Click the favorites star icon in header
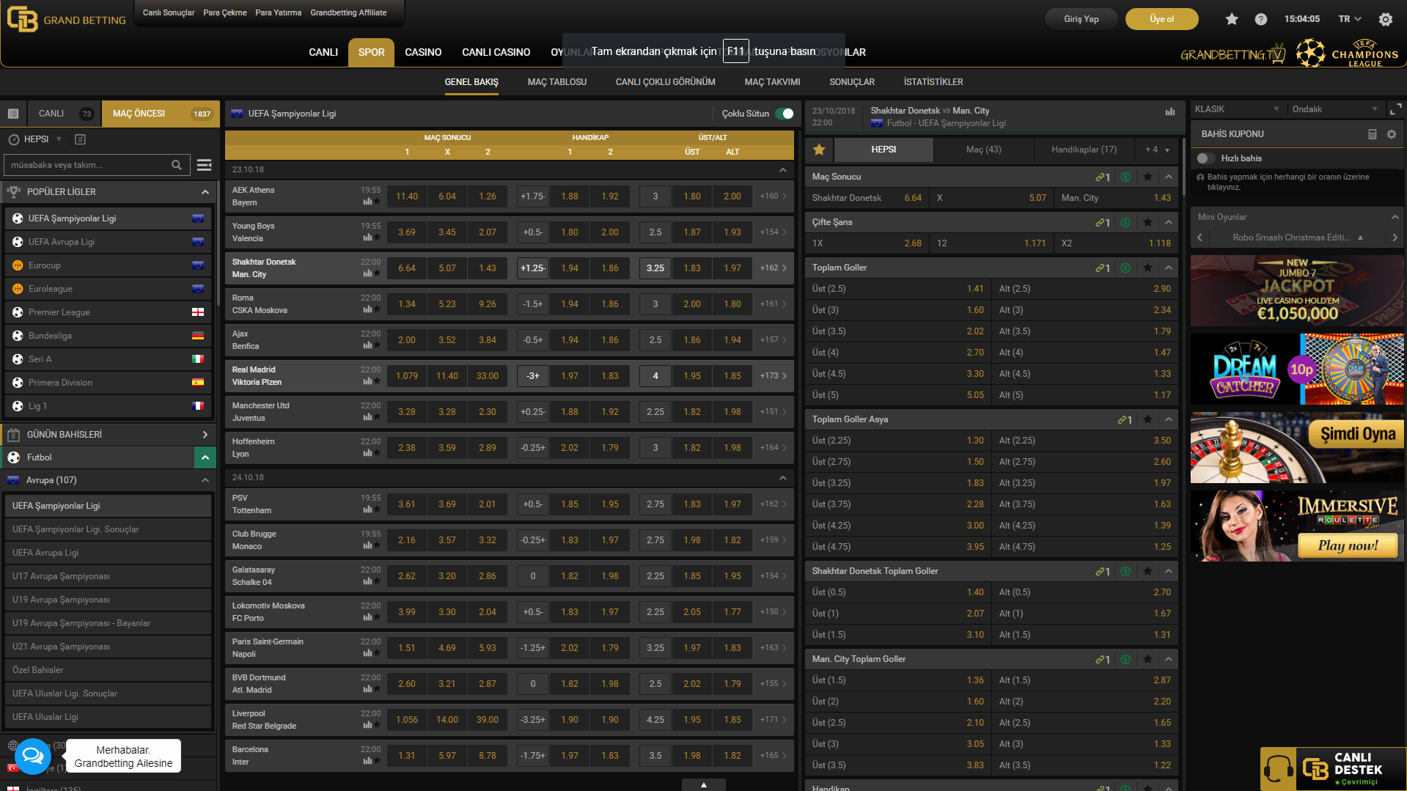 point(1232,19)
